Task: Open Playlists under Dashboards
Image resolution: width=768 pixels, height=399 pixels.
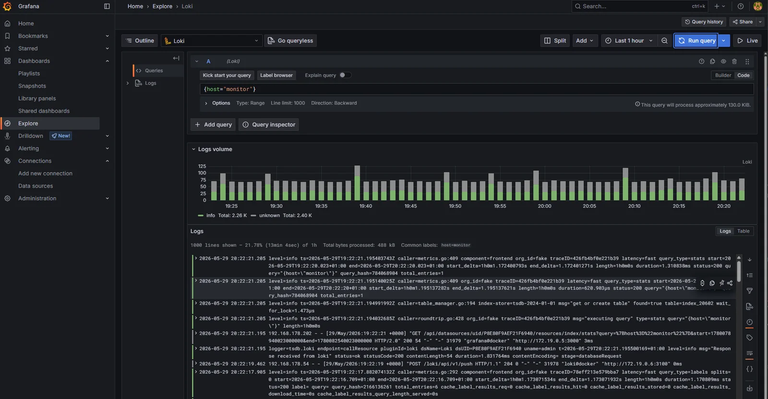Action: click(x=29, y=73)
